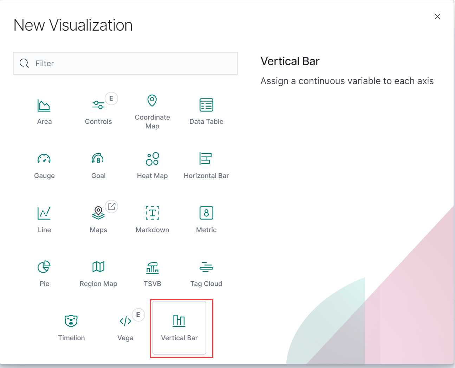Click the "Pie" label

coord(45,284)
